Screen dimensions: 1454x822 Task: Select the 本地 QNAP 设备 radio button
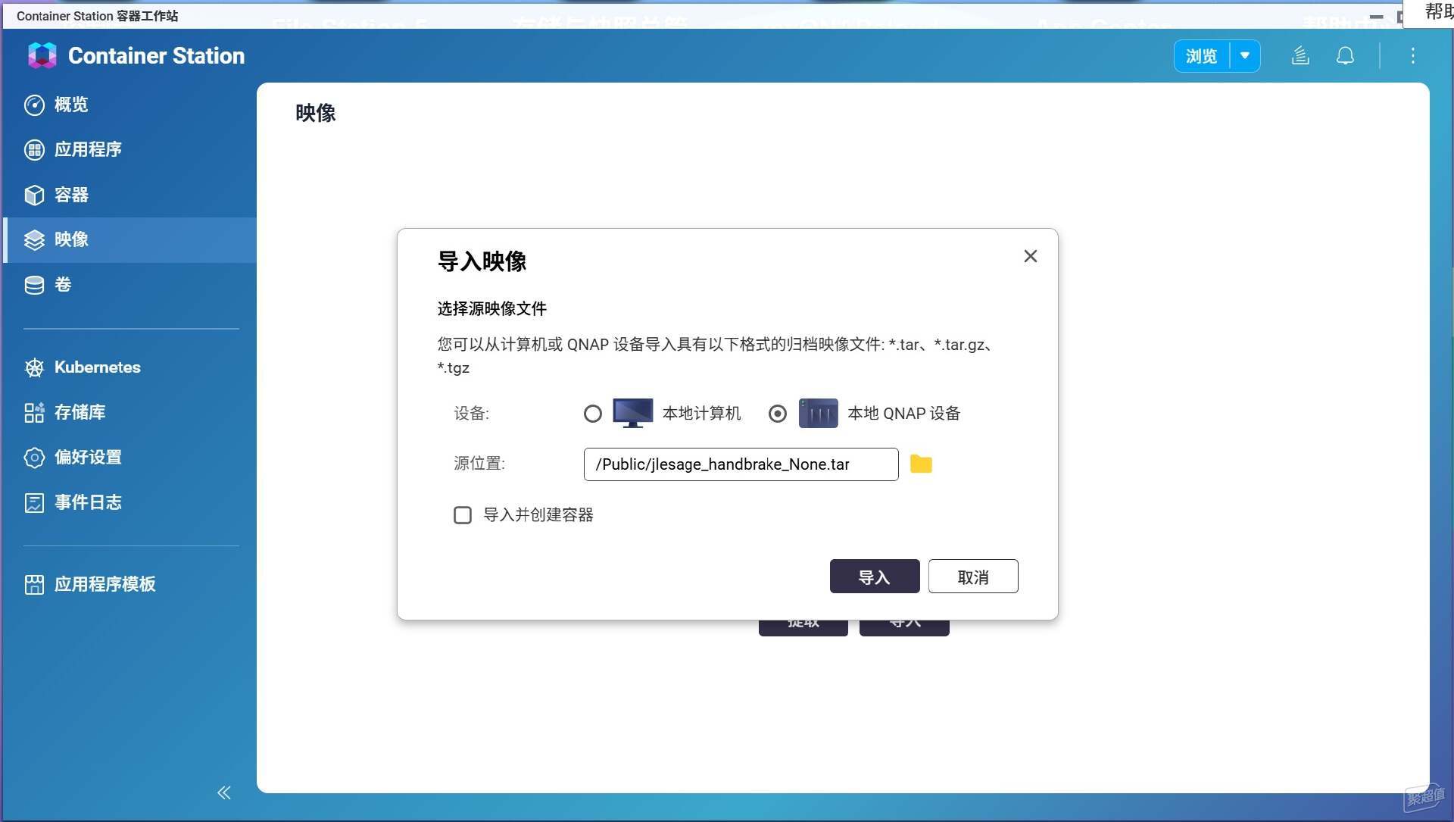[778, 414]
